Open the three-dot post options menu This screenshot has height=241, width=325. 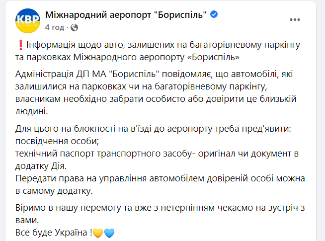coord(295,20)
